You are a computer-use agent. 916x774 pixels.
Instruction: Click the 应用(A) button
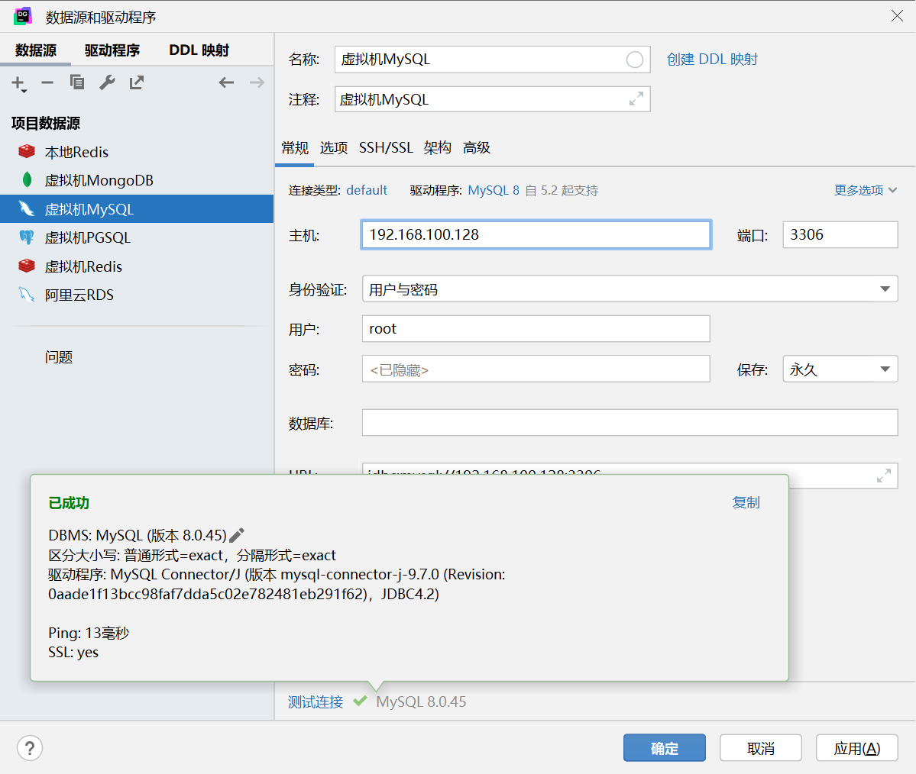[x=857, y=748]
